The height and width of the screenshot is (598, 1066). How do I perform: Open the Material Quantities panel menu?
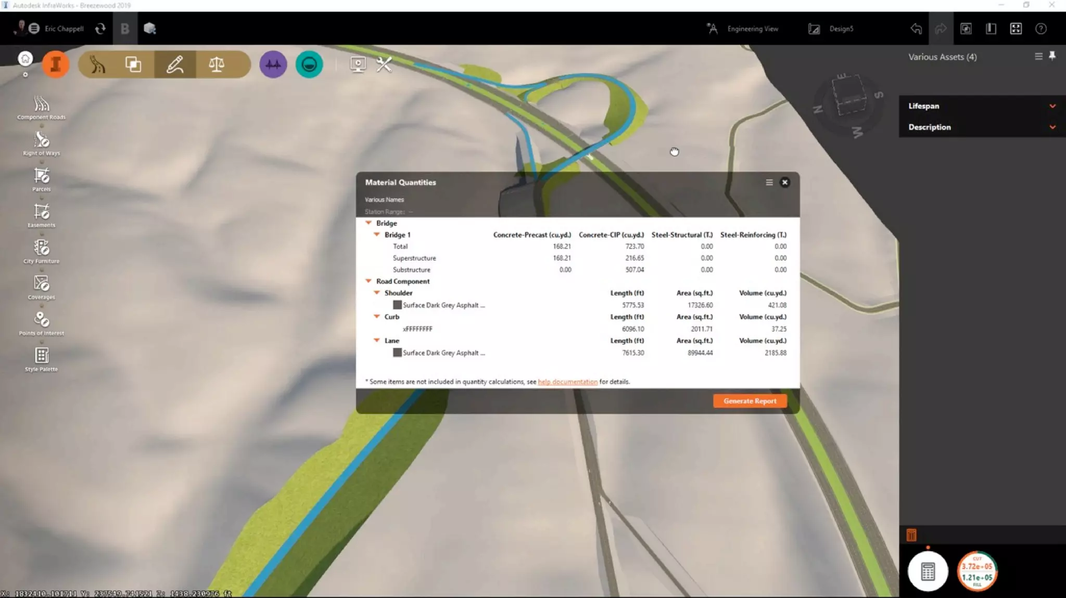[x=769, y=183]
